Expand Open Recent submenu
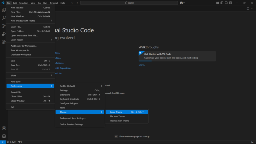This screenshot has width=256, height=144. [x=30, y=40]
